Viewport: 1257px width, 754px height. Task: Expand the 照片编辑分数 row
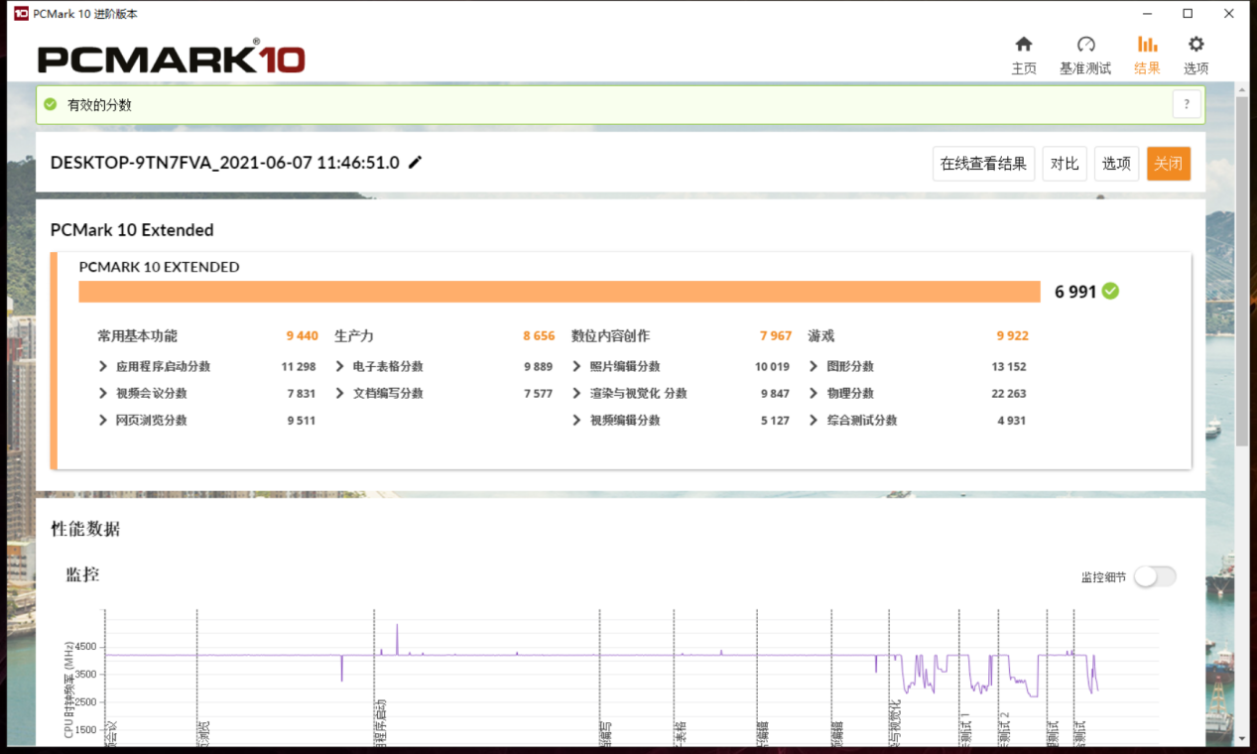pos(577,366)
